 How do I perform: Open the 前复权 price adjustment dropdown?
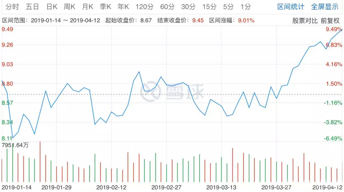(x=330, y=21)
